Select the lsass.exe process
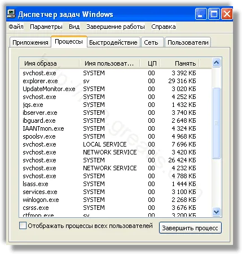This screenshot has height=254, width=242. pyautogui.click(x=116, y=184)
